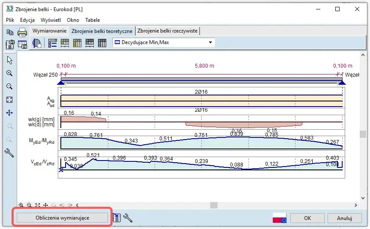Switch to the Wymiarowanie tab
370x229 pixels.
(50, 31)
